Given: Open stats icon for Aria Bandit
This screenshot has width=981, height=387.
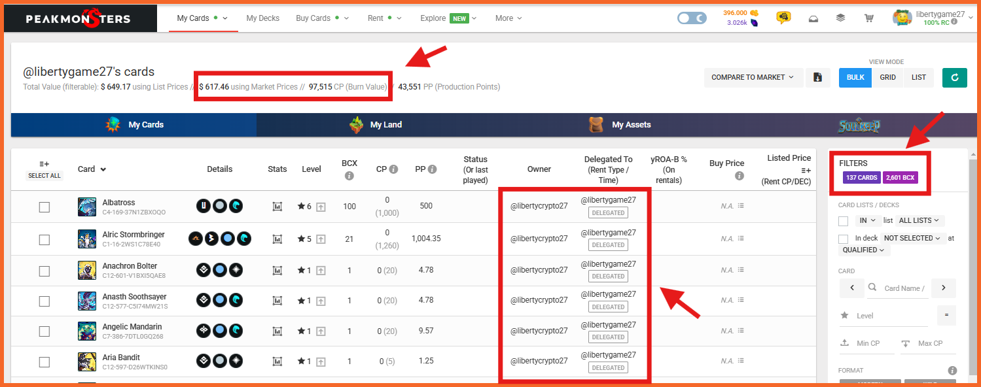Looking at the screenshot, I should tap(277, 362).
